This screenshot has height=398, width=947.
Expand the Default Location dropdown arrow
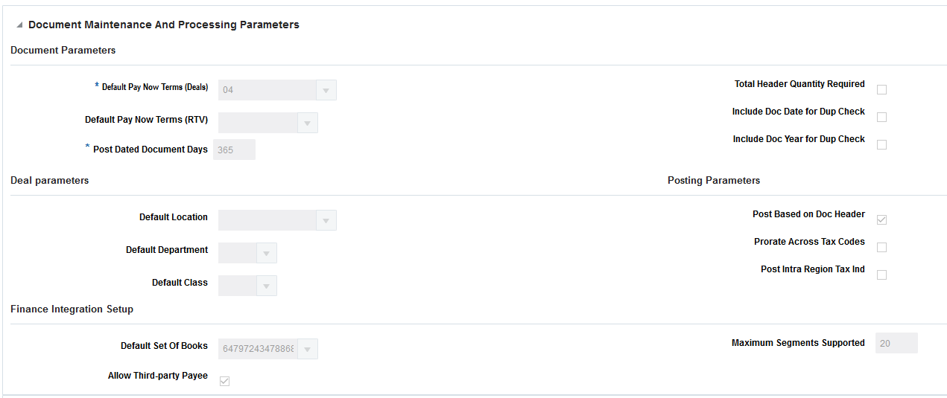(326, 220)
